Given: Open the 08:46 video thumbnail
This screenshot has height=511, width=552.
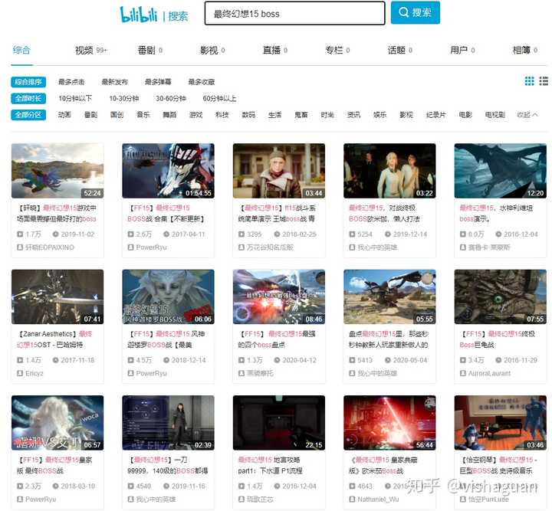Looking at the screenshot, I should (x=279, y=296).
